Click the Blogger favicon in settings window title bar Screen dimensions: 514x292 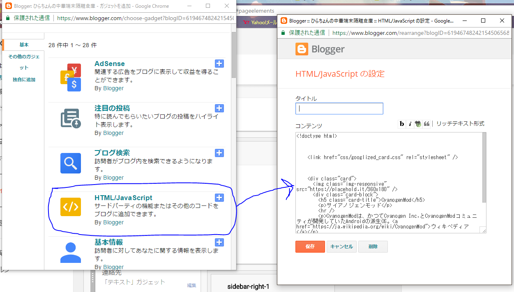pyautogui.click(x=284, y=21)
